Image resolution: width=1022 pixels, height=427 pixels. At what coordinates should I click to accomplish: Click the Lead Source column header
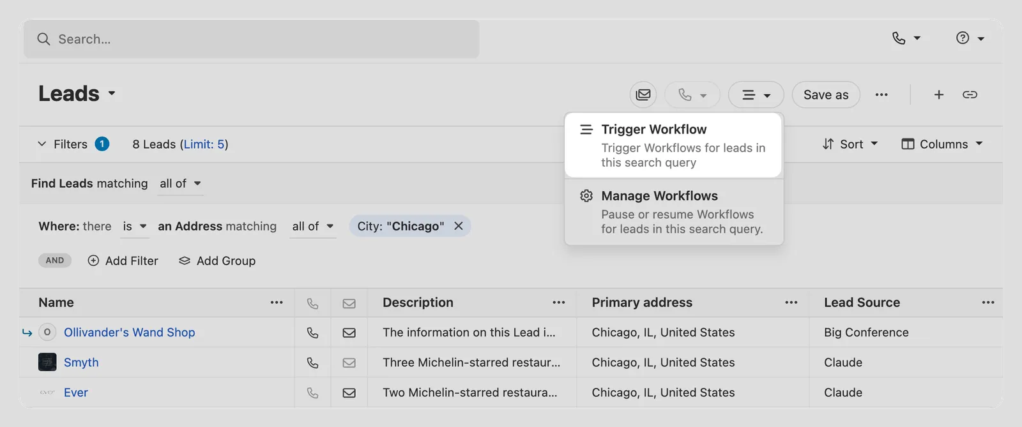coord(862,303)
